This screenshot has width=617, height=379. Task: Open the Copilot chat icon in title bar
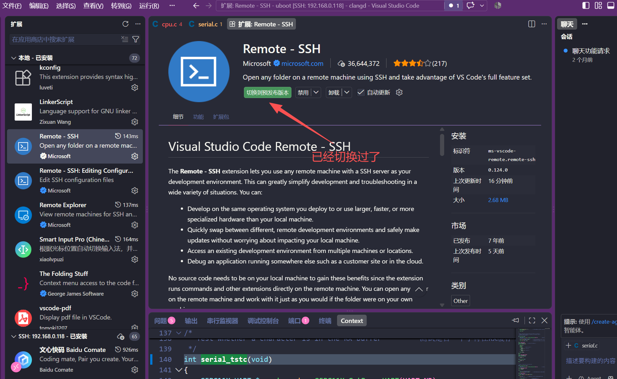[470, 5]
